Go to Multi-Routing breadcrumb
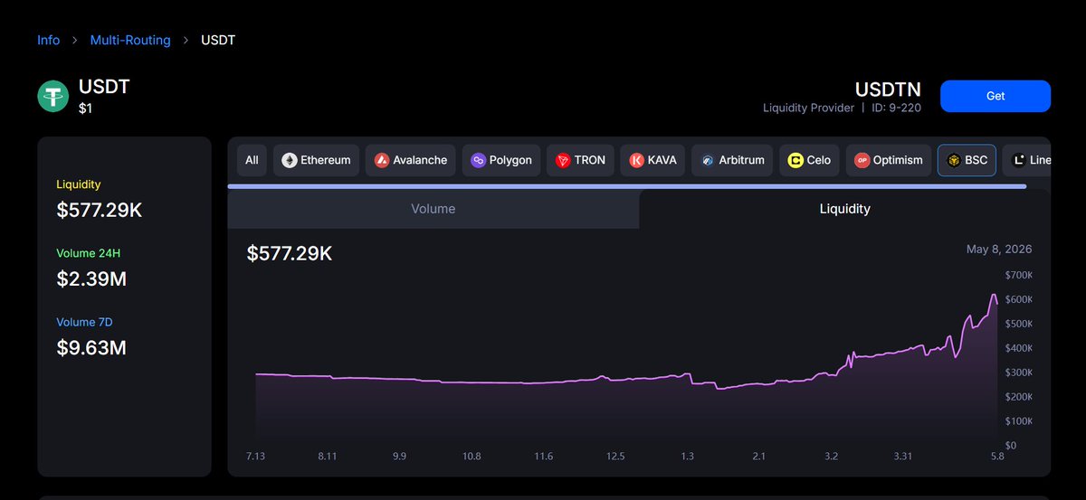The height and width of the screenshot is (500, 1086). 130,41
